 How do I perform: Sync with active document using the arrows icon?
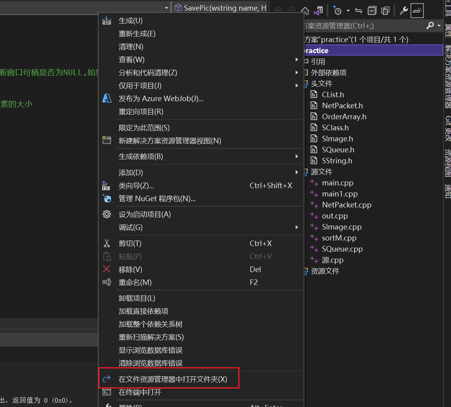[358, 11]
